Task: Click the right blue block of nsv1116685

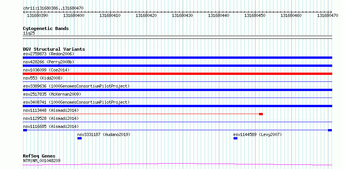Action: [x=330, y=130]
